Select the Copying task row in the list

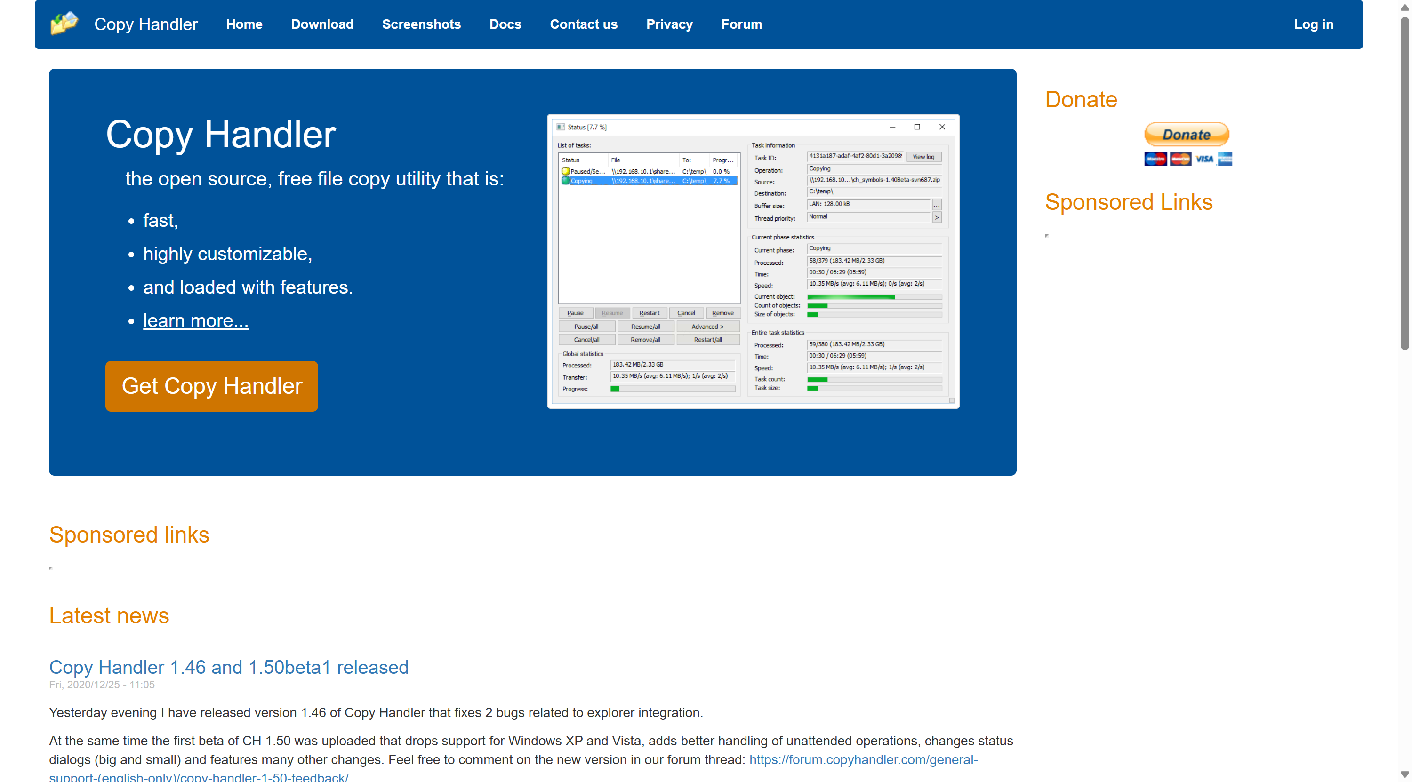pos(649,181)
